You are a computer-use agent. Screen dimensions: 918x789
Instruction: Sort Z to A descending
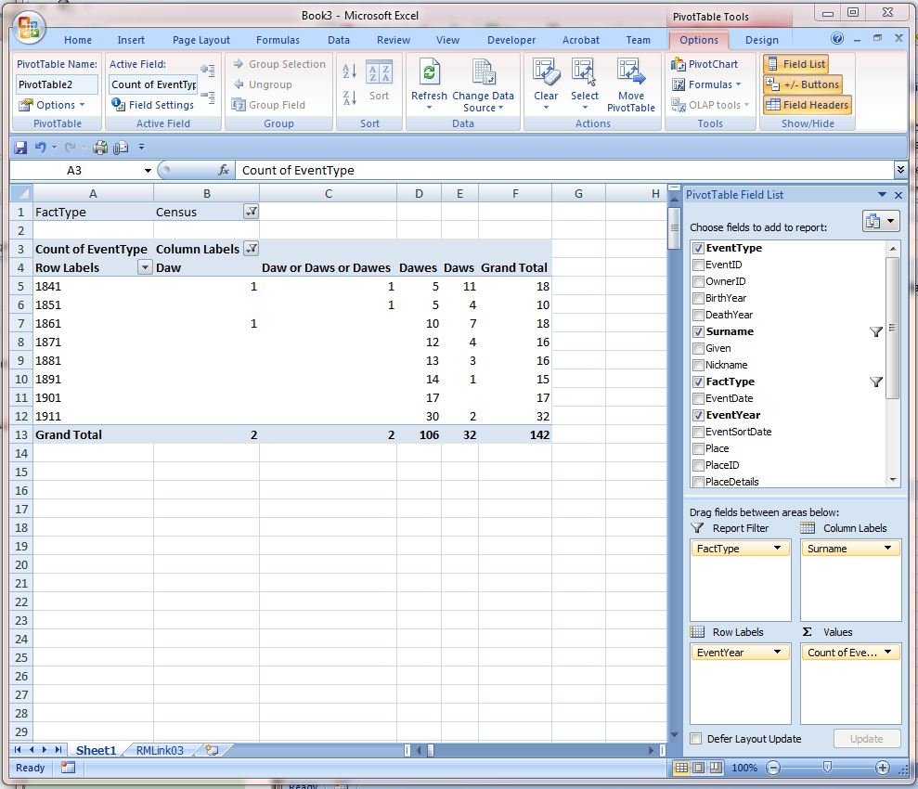pyautogui.click(x=349, y=97)
